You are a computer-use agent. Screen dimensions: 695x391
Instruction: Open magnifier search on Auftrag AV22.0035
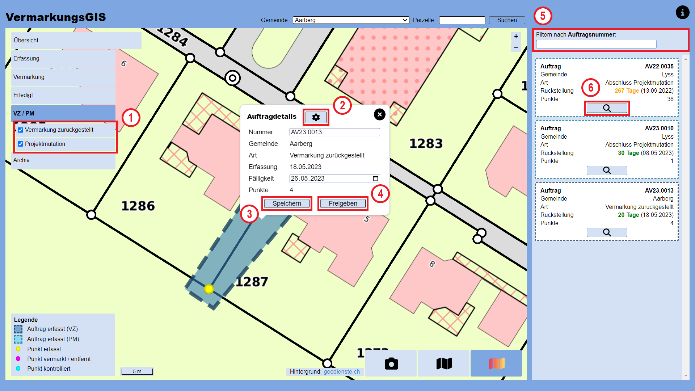coord(607,108)
